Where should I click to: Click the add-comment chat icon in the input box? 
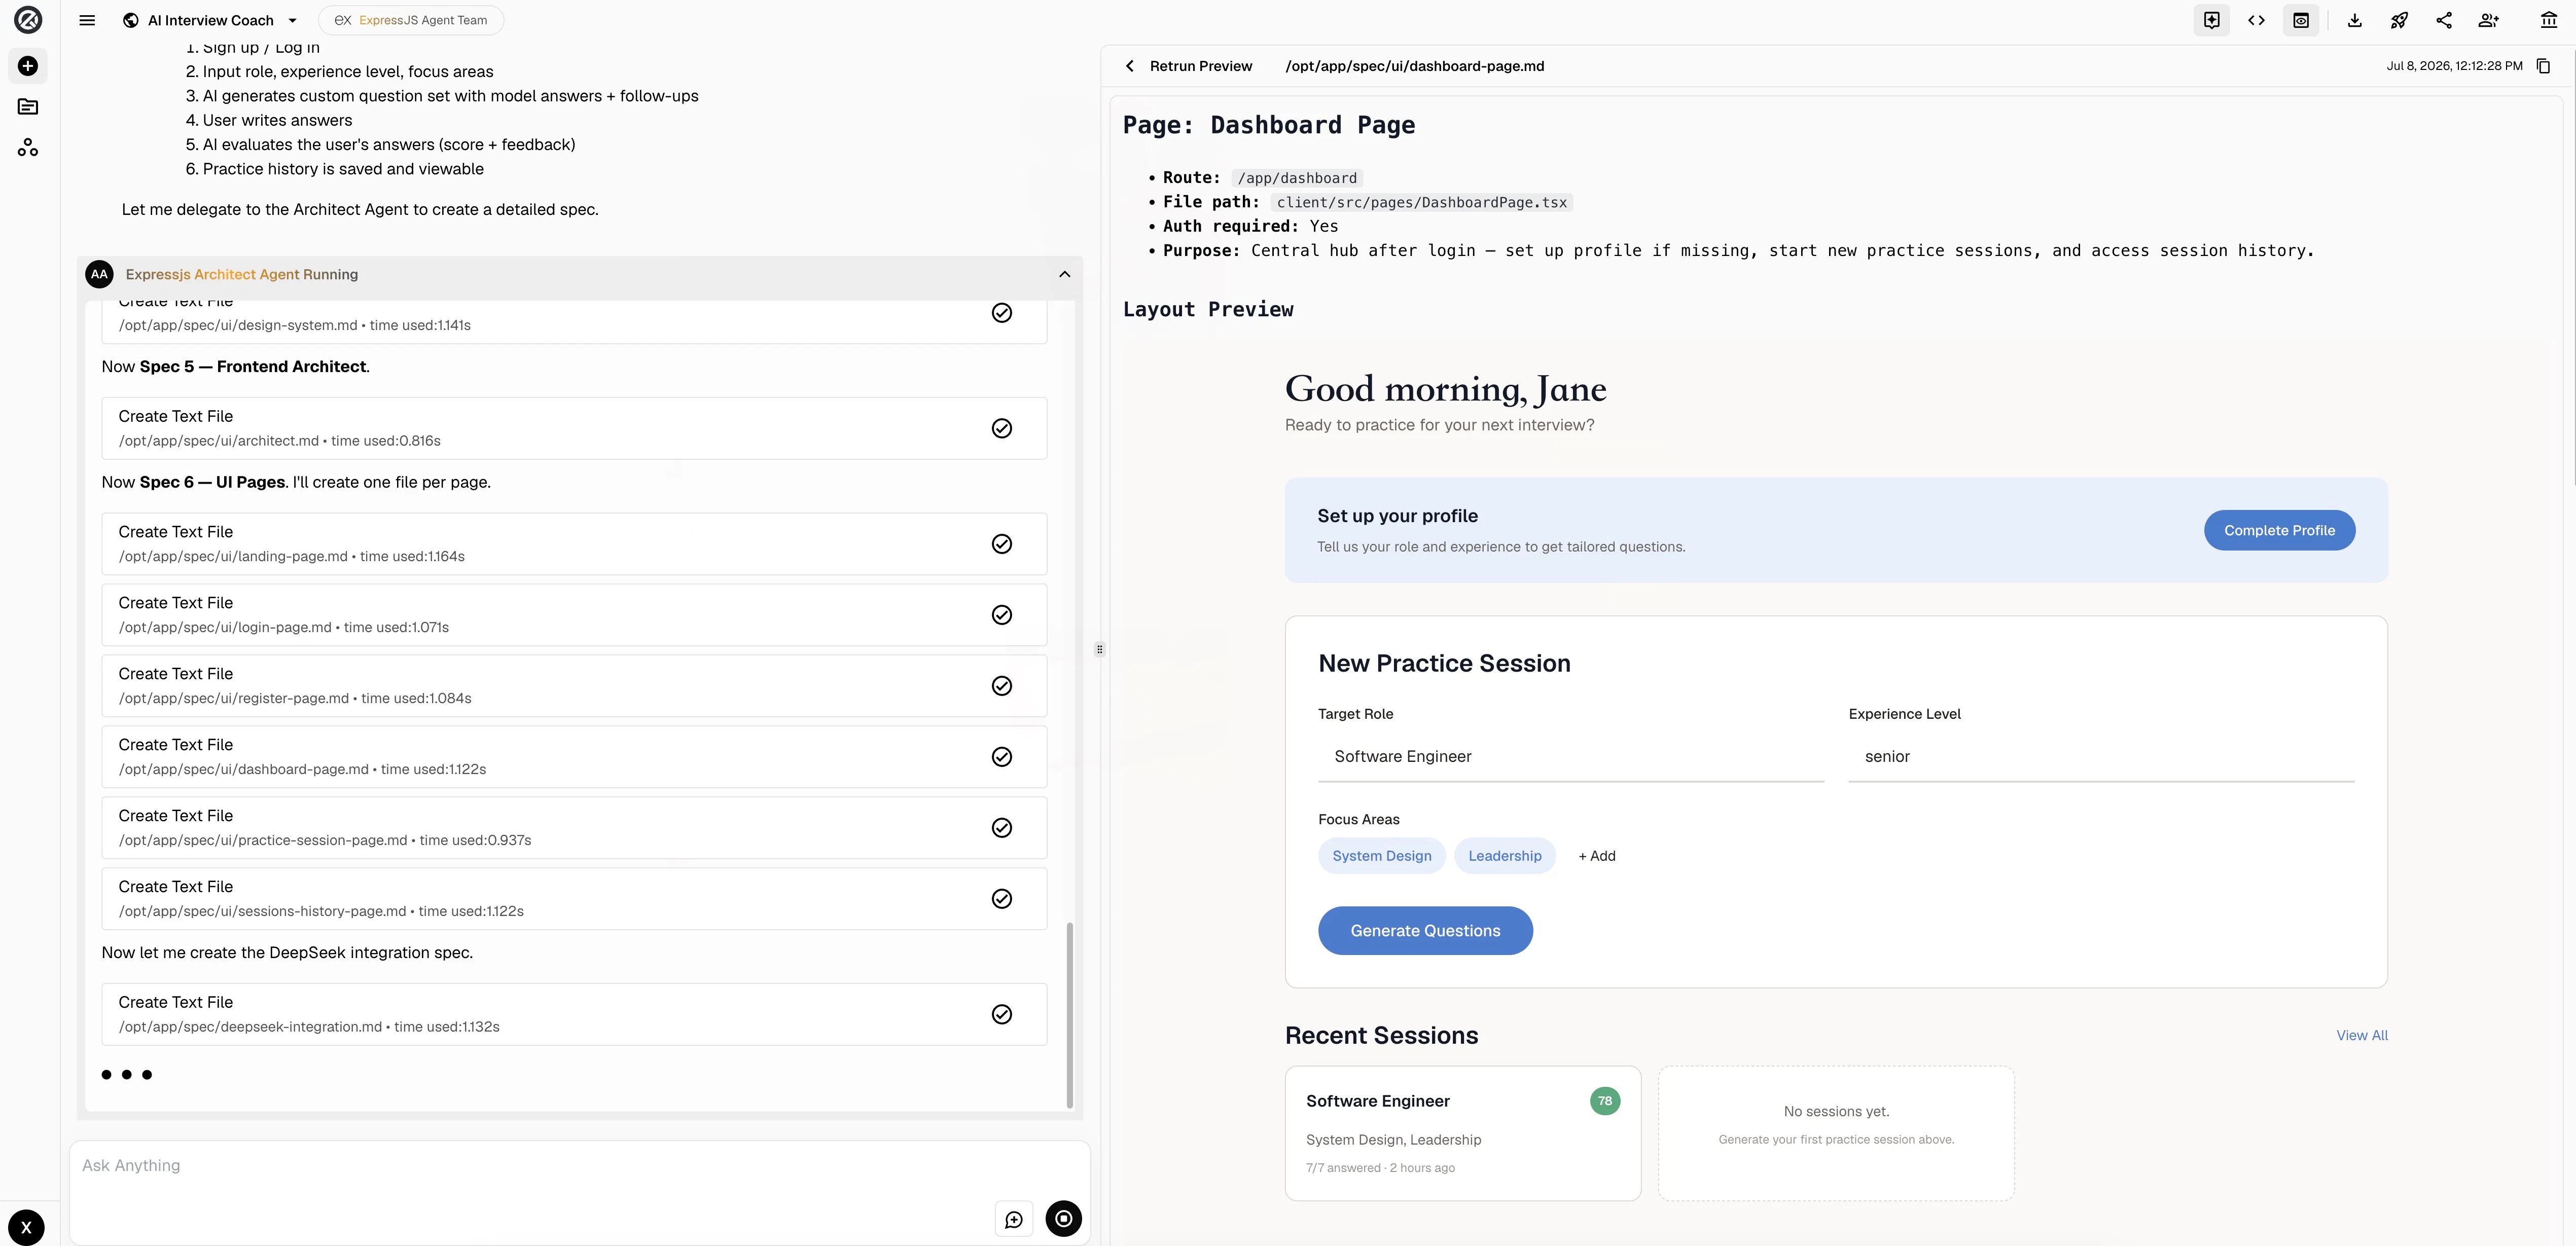pos(1013,1219)
